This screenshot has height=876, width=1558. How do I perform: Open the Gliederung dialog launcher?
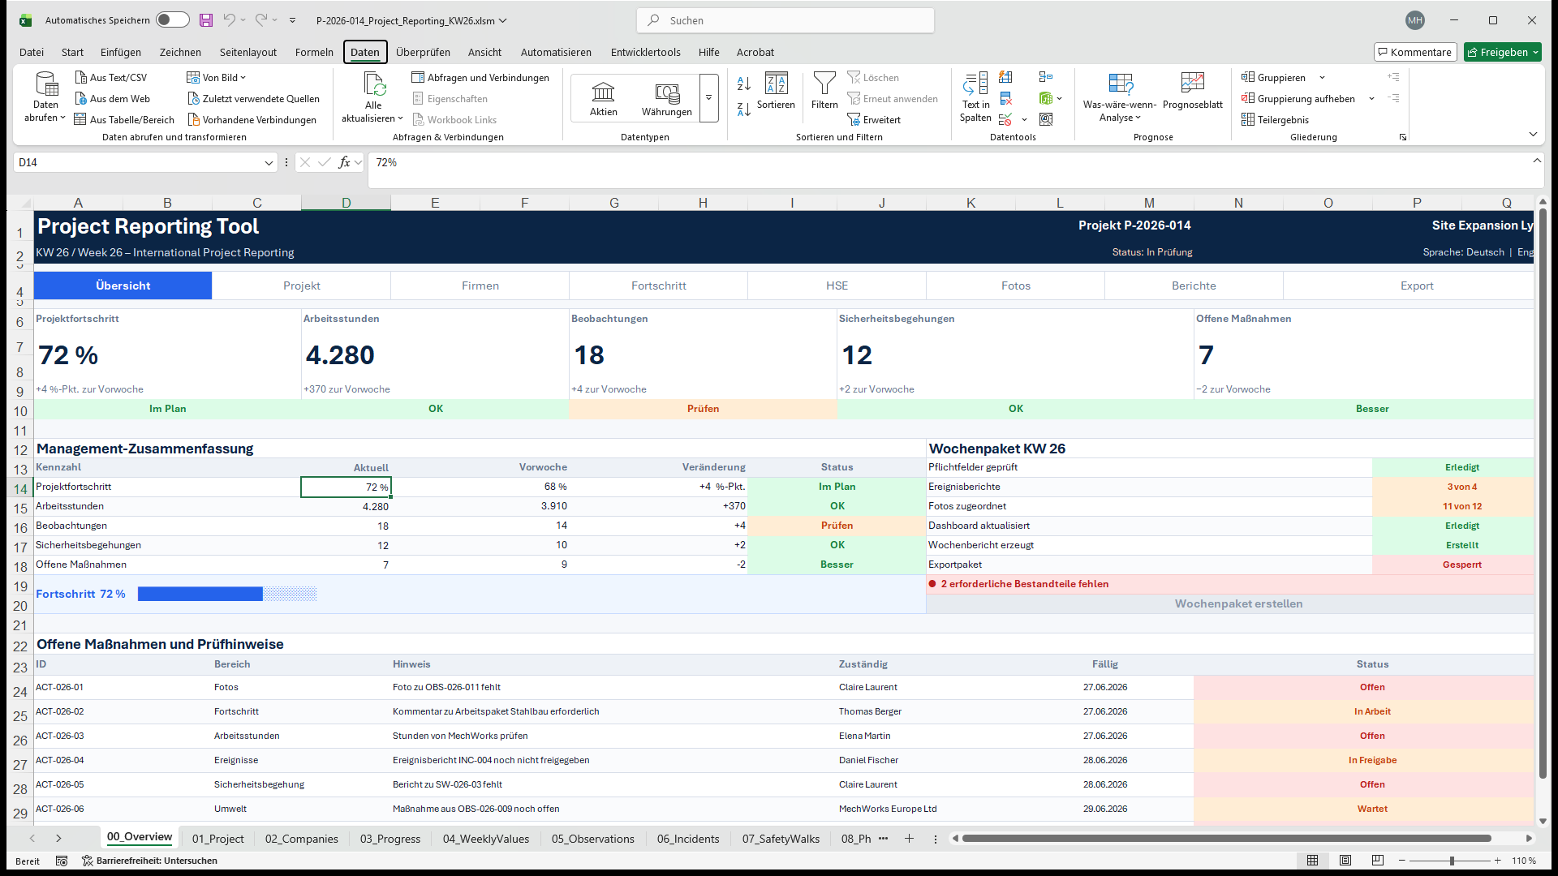click(x=1403, y=137)
